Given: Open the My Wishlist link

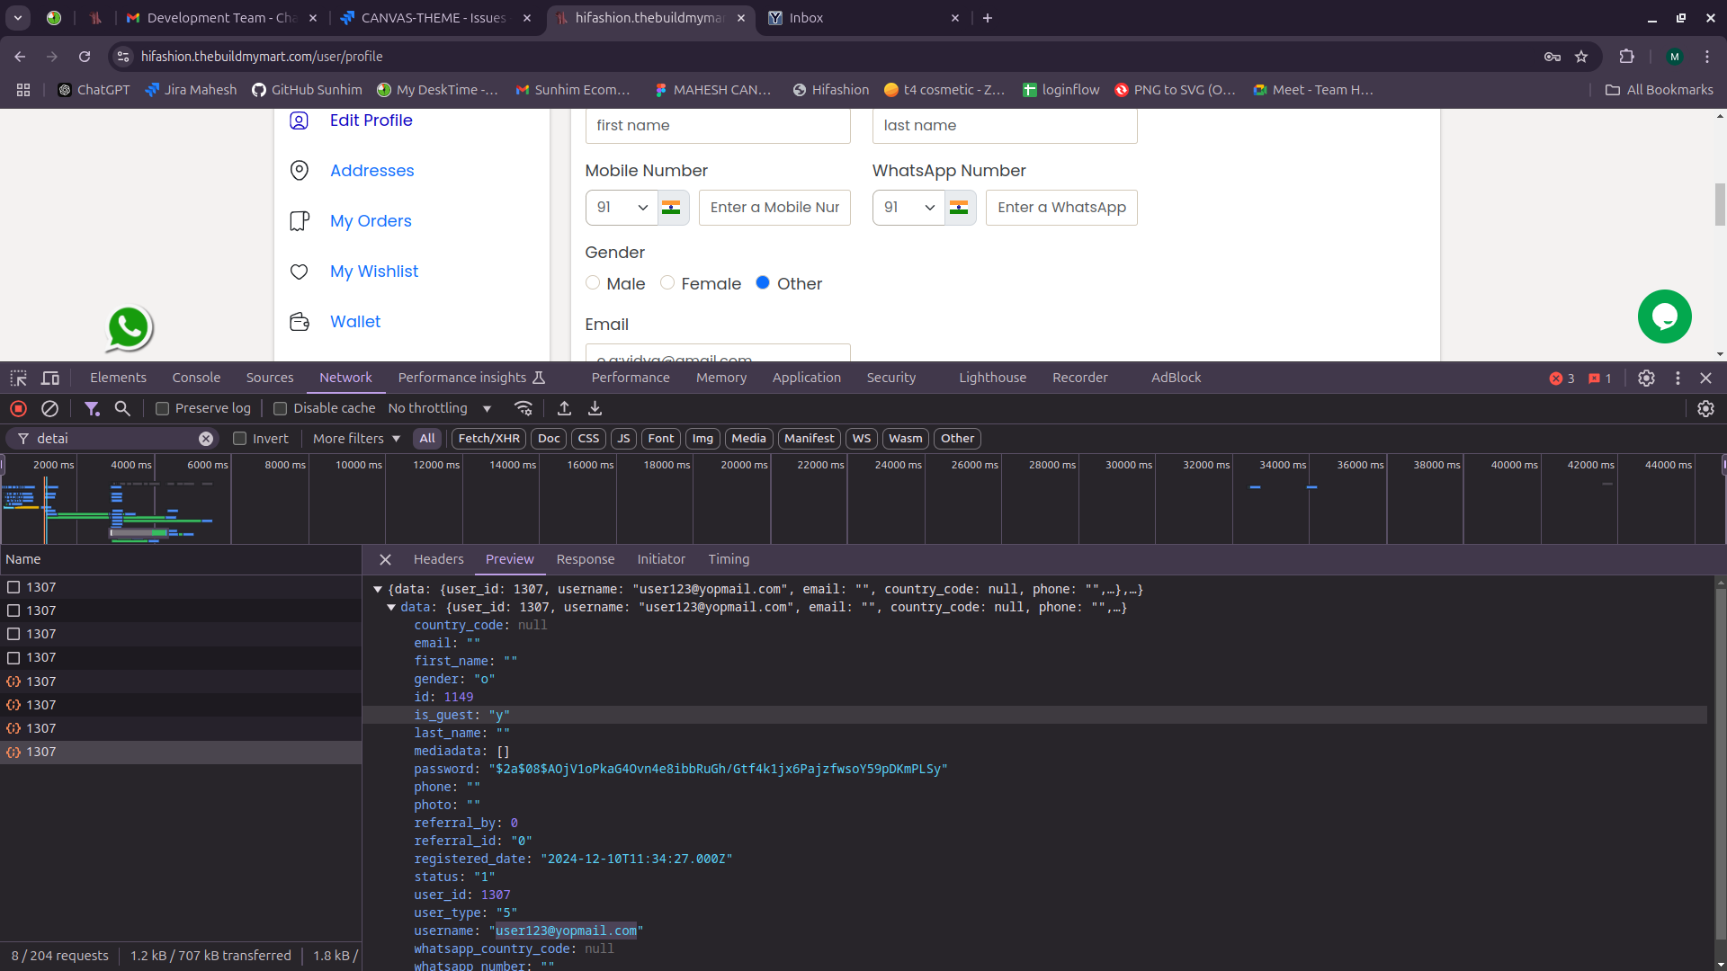Looking at the screenshot, I should (374, 272).
